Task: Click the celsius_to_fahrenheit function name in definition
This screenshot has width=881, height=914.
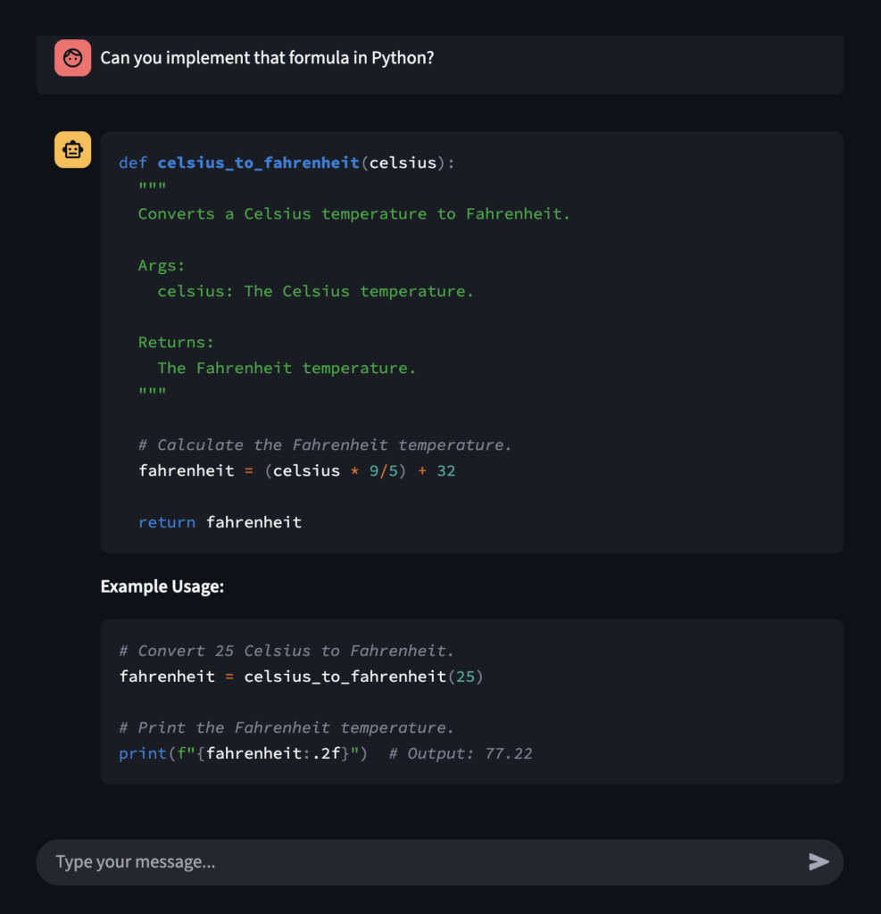Action: 258,162
